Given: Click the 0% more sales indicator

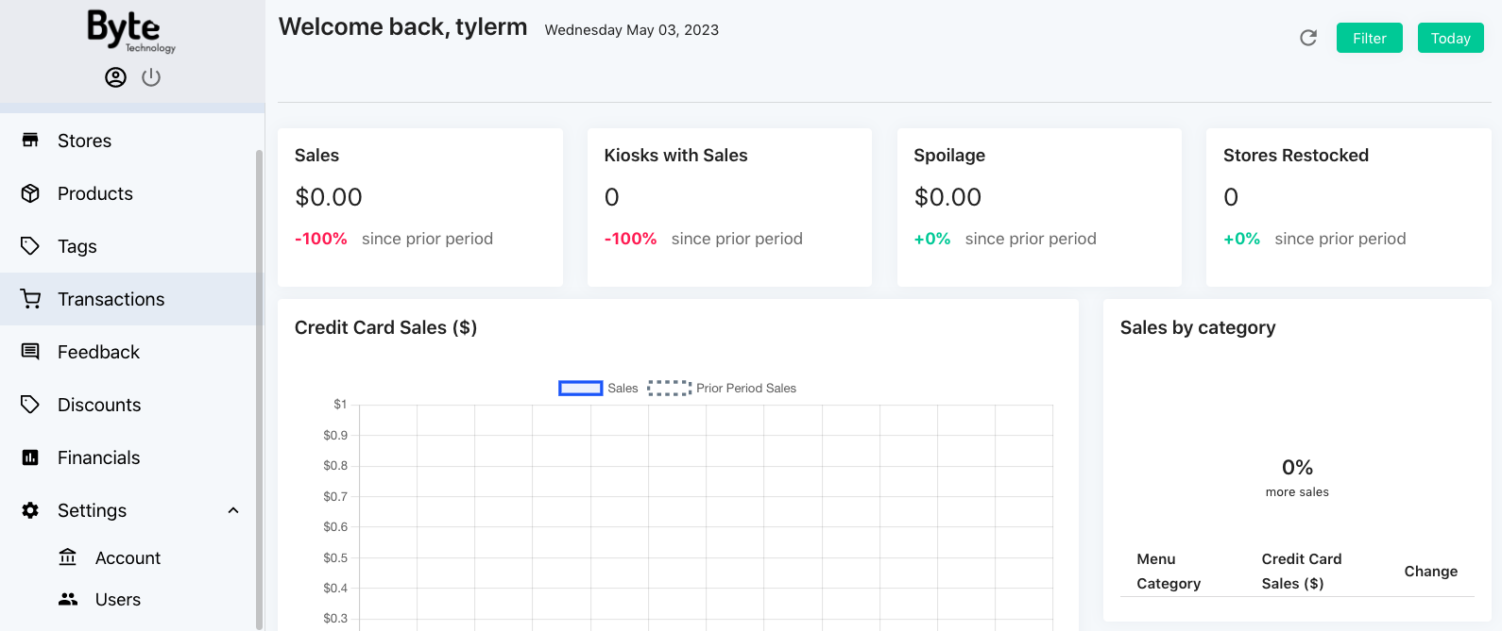Looking at the screenshot, I should [1297, 477].
